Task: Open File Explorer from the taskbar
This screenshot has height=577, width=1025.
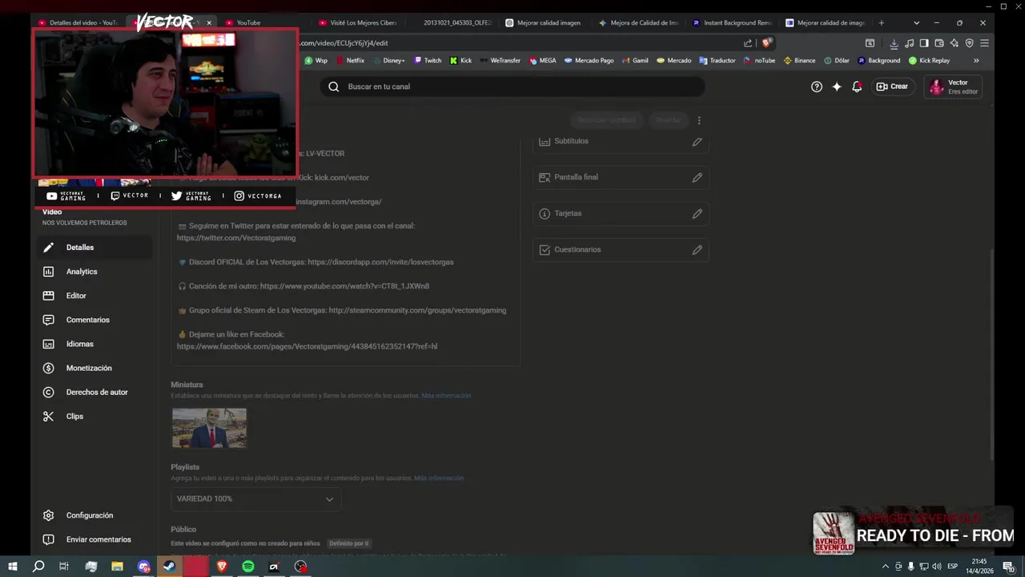Action: click(117, 567)
